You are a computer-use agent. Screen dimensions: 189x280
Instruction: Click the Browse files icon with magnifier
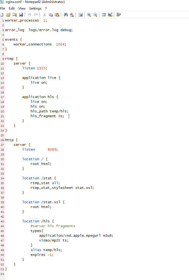(x=14, y=15)
